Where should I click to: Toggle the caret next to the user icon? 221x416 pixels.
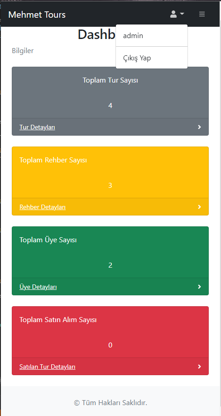182,14
